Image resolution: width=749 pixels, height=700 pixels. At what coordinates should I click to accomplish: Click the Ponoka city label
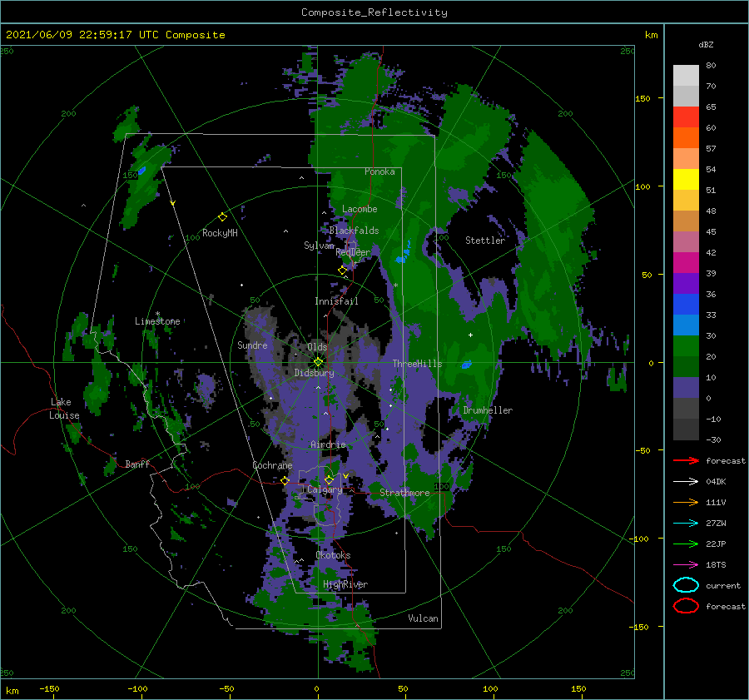click(x=379, y=171)
